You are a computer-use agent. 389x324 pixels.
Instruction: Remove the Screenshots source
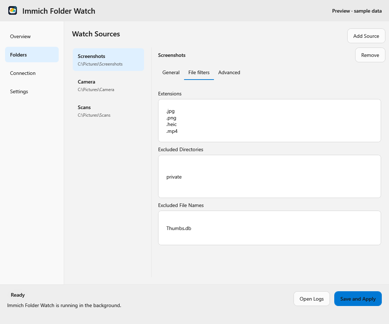370,55
